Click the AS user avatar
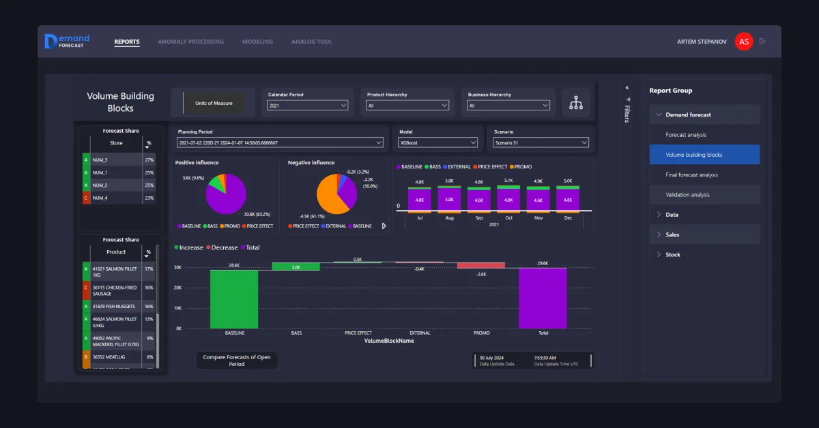The height and width of the screenshot is (428, 819). [x=743, y=42]
